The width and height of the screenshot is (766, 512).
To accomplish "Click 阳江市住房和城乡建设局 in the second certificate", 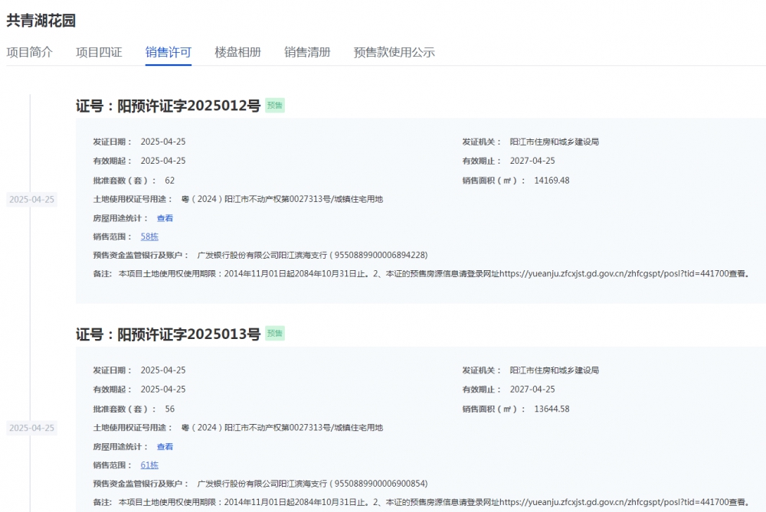I will (x=555, y=370).
